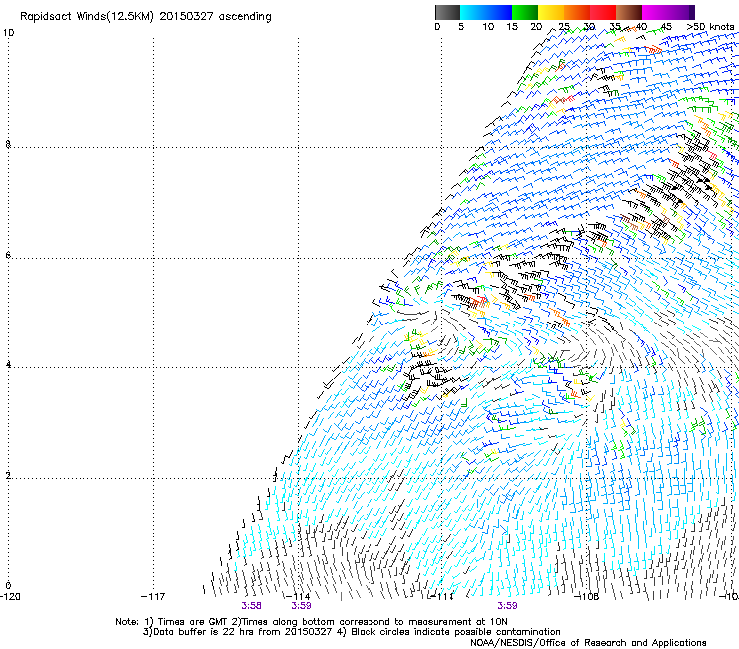739x649 pixels.
Task: Click the '5' knots legend label
Action: 461,26
